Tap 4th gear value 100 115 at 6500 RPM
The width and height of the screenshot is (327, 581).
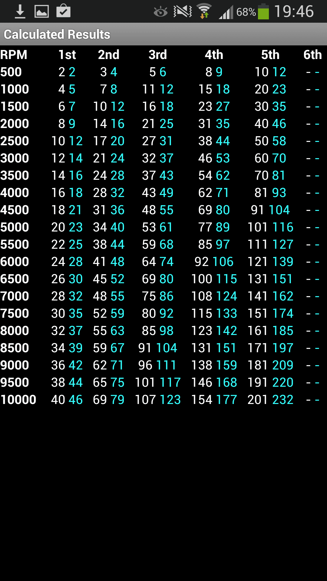pos(214,279)
